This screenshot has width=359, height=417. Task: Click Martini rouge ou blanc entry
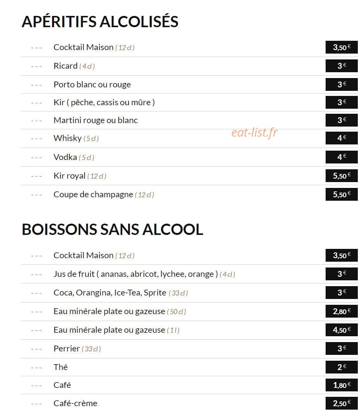tap(95, 120)
